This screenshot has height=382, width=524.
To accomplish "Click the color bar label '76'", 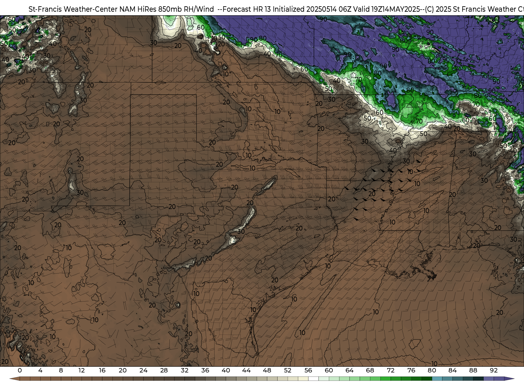I will pos(411,371).
